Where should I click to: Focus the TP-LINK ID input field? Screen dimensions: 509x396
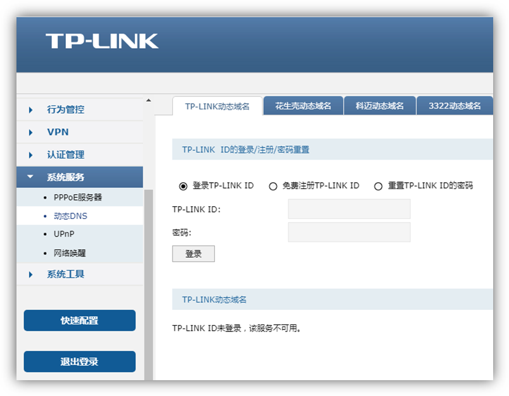[349, 209]
